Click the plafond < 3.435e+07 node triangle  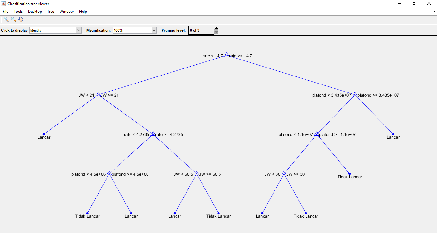(x=355, y=95)
